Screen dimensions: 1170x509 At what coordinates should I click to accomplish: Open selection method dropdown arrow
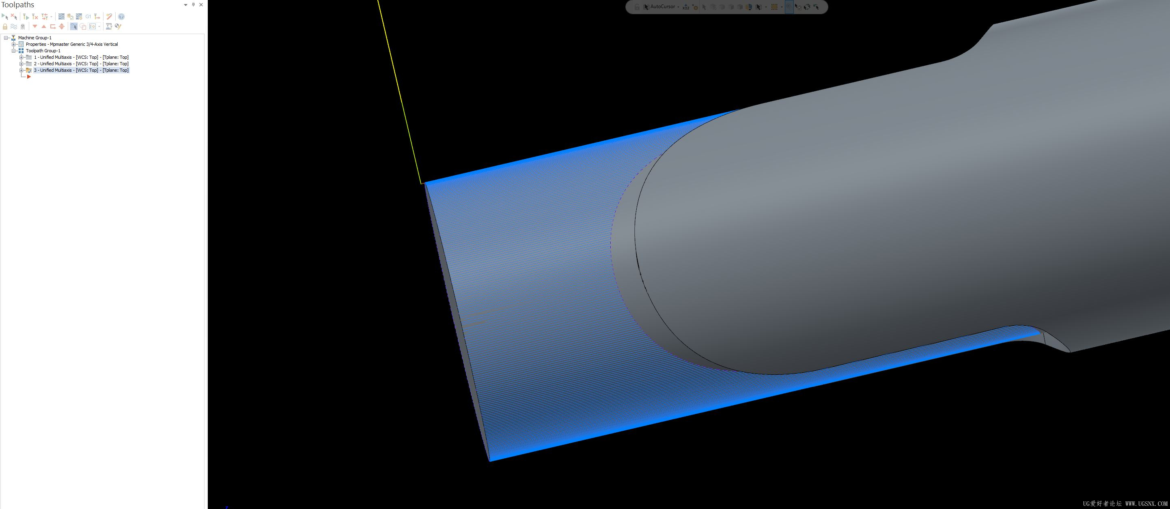click(766, 7)
